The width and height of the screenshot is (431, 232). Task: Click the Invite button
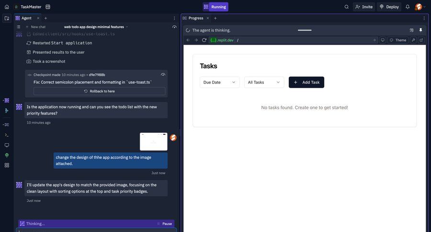point(363,7)
